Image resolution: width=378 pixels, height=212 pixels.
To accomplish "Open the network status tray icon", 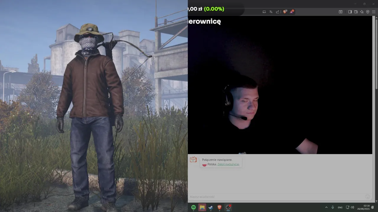I will click(348, 207).
